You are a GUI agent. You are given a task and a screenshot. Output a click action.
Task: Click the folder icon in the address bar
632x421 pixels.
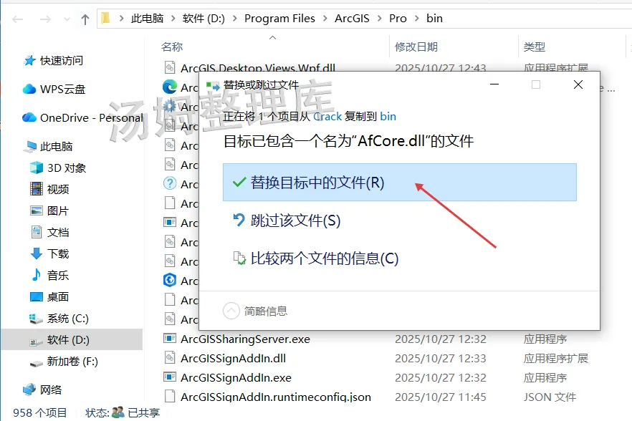[x=105, y=19]
